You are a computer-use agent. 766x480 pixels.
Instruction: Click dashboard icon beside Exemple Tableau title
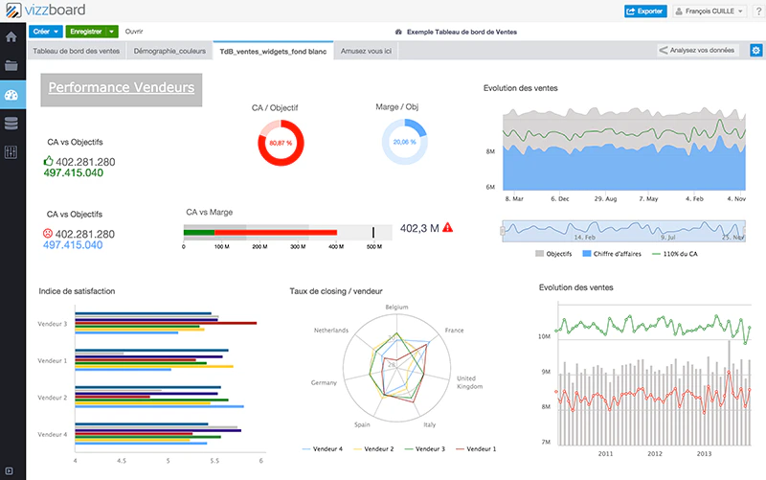(x=398, y=32)
